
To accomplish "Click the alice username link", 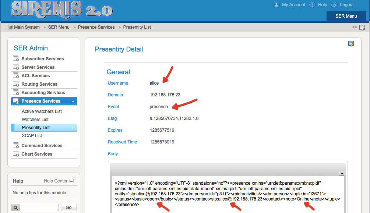I will 154,83.
